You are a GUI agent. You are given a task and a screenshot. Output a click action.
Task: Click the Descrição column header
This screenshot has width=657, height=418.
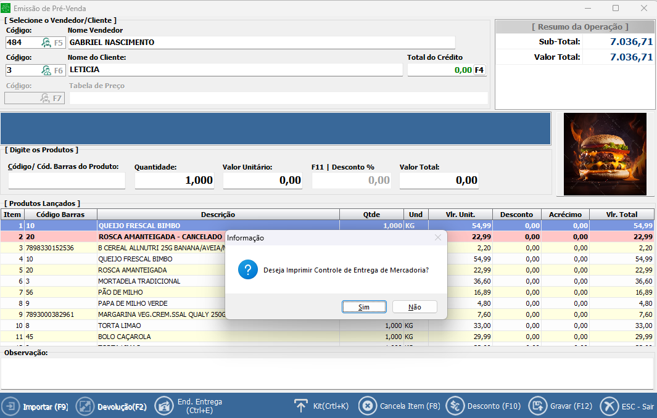(218, 215)
